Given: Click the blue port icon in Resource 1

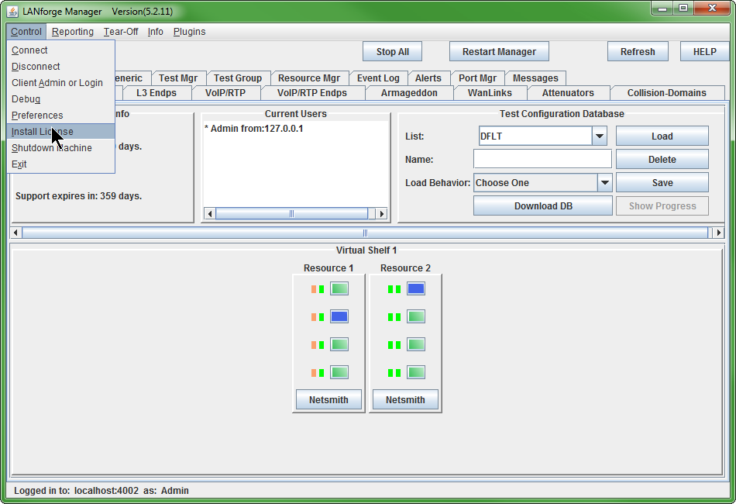Looking at the screenshot, I should pyautogui.click(x=339, y=317).
